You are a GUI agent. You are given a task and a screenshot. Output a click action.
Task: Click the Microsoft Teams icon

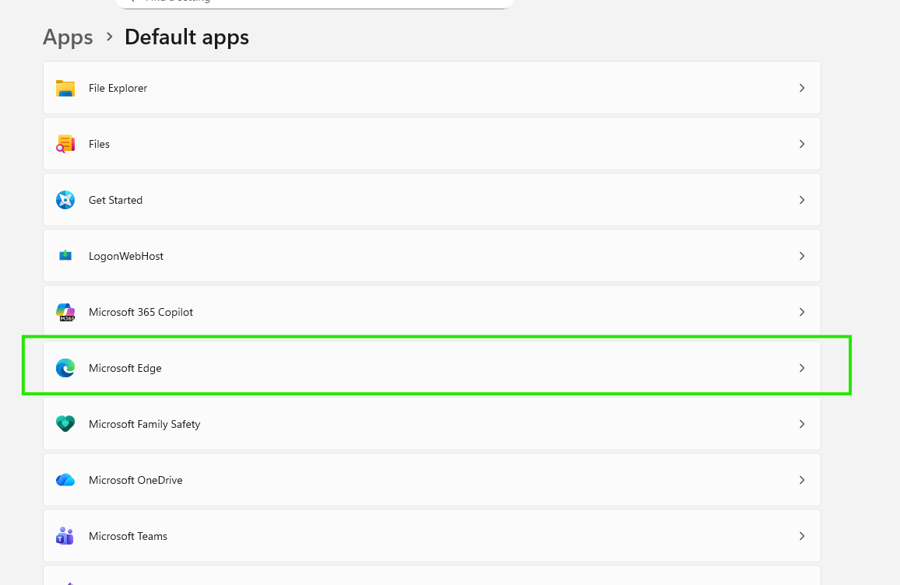coord(65,536)
